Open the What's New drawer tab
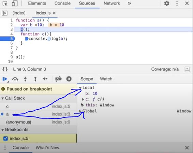Viewport: 193px width, 153px height. tap(47, 148)
